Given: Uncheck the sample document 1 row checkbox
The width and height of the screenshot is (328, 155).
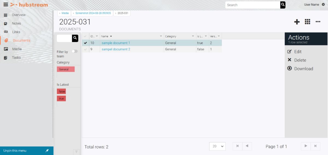Looking at the screenshot, I should [x=86, y=43].
